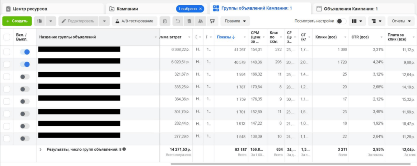Click the export/share icon after audience icon
The height and width of the screenshot is (166, 417).
[213, 21]
